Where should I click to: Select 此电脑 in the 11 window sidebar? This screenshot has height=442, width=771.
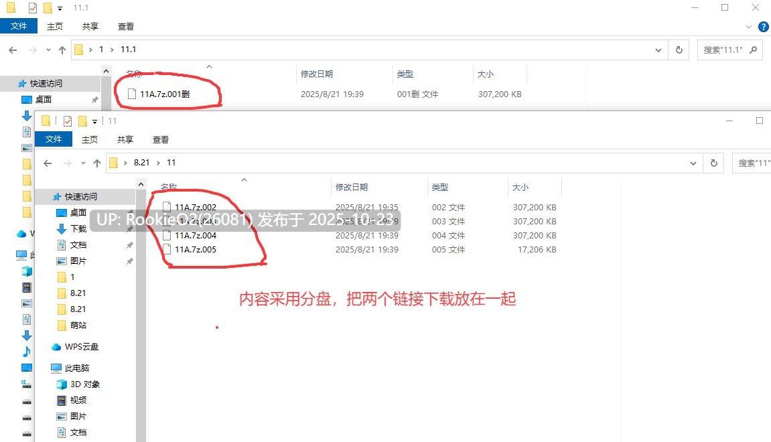77,368
